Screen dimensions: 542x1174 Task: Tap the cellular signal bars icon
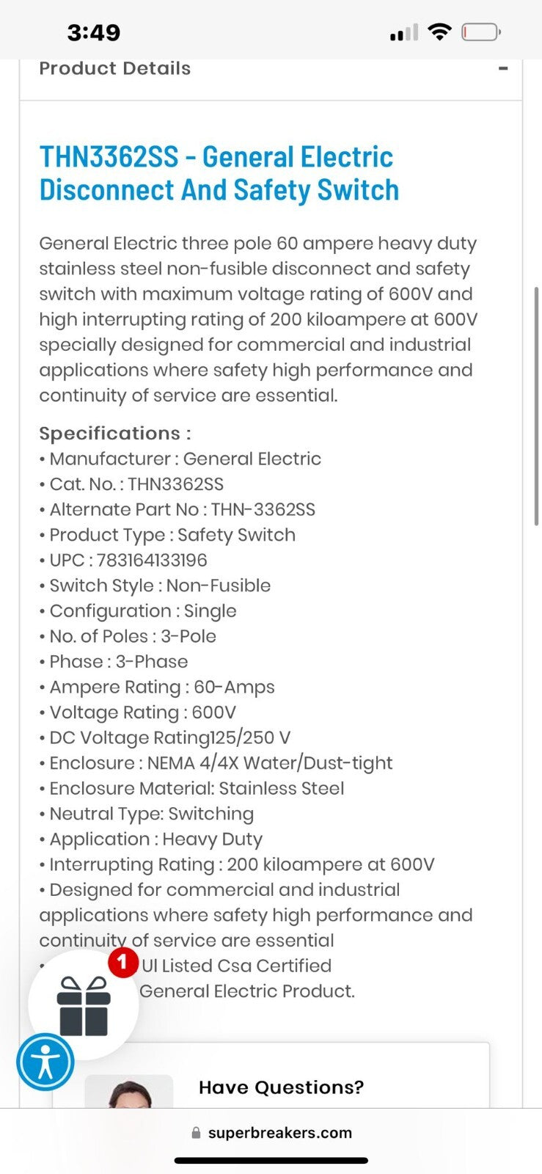point(403,33)
